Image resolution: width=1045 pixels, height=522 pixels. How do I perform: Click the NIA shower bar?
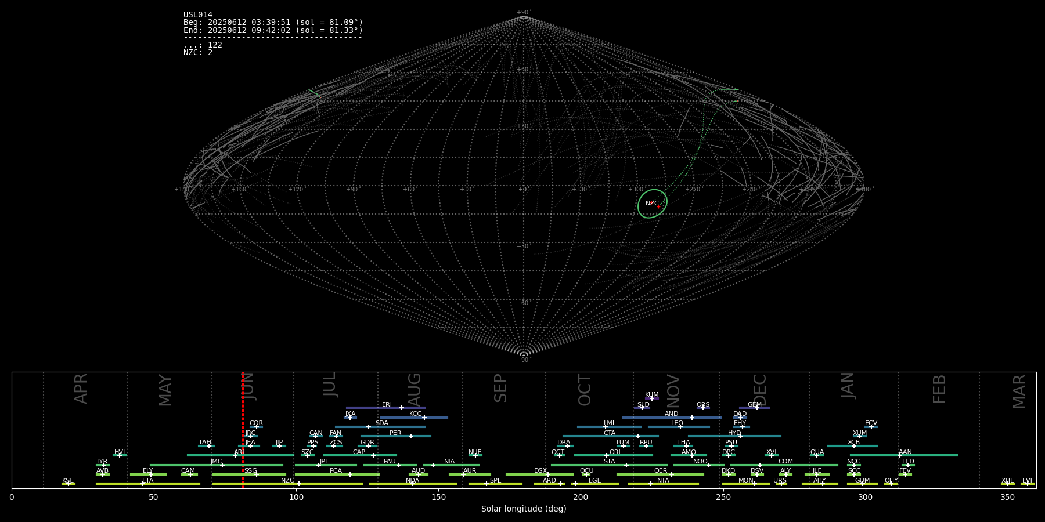pos(451,465)
